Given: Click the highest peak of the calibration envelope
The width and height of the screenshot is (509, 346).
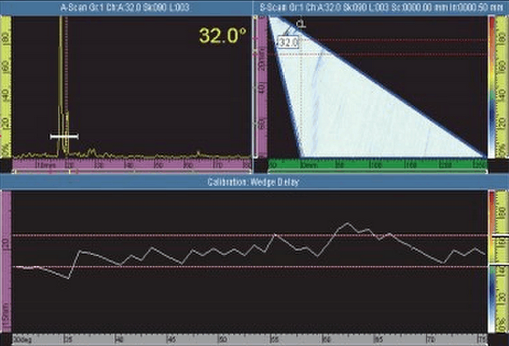Looking at the screenshot, I should click(347, 223).
